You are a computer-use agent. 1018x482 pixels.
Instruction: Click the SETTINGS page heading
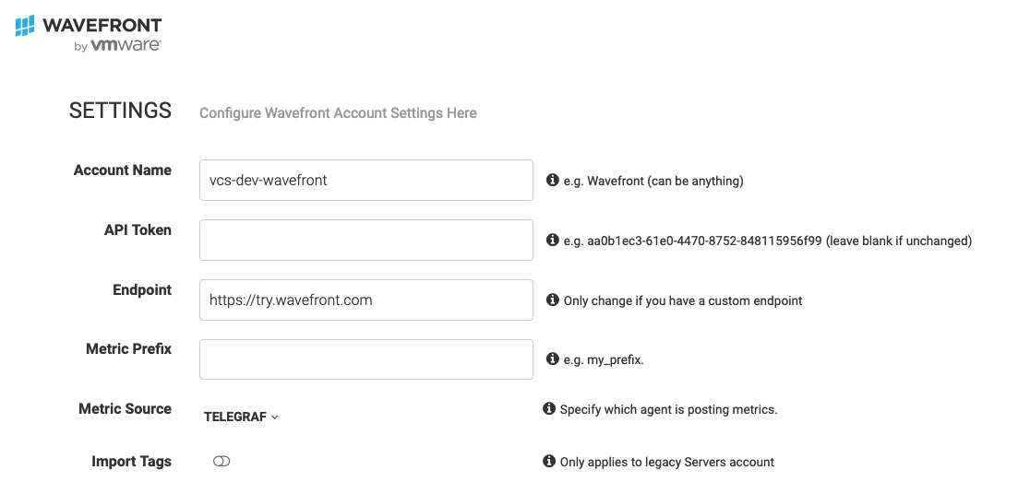[120, 111]
